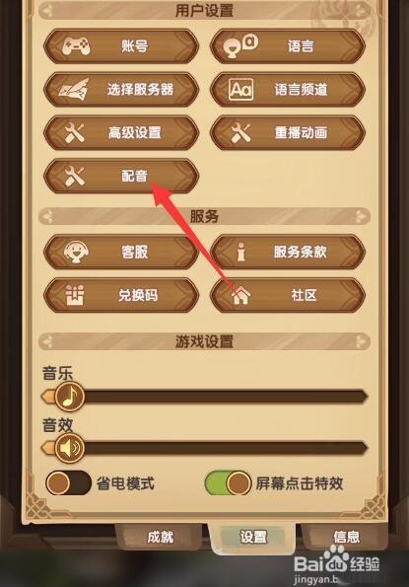Screen dimensions: 409x587
Task: Disable the 屏幕点击特效 tap effects toggle
Action: 228,483
